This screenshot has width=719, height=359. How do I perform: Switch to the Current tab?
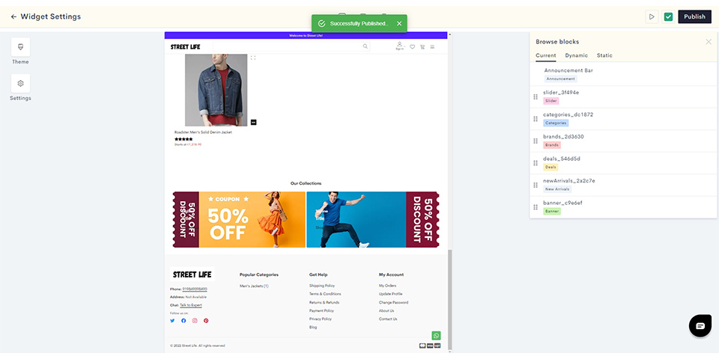pyautogui.click(x=546, y=55)
